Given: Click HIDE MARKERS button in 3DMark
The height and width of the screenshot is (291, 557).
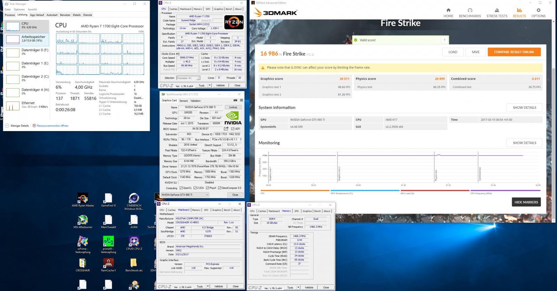Looking at the screenshot, I should point(526,202).
